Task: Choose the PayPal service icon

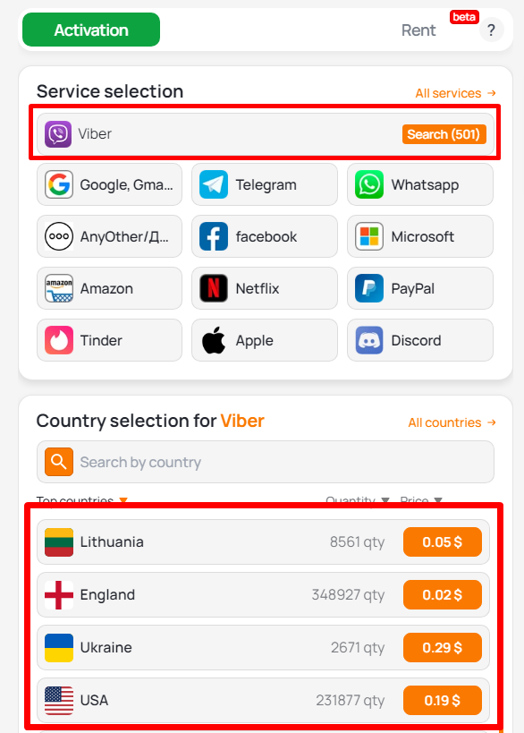Action: (x=369, y=288)
